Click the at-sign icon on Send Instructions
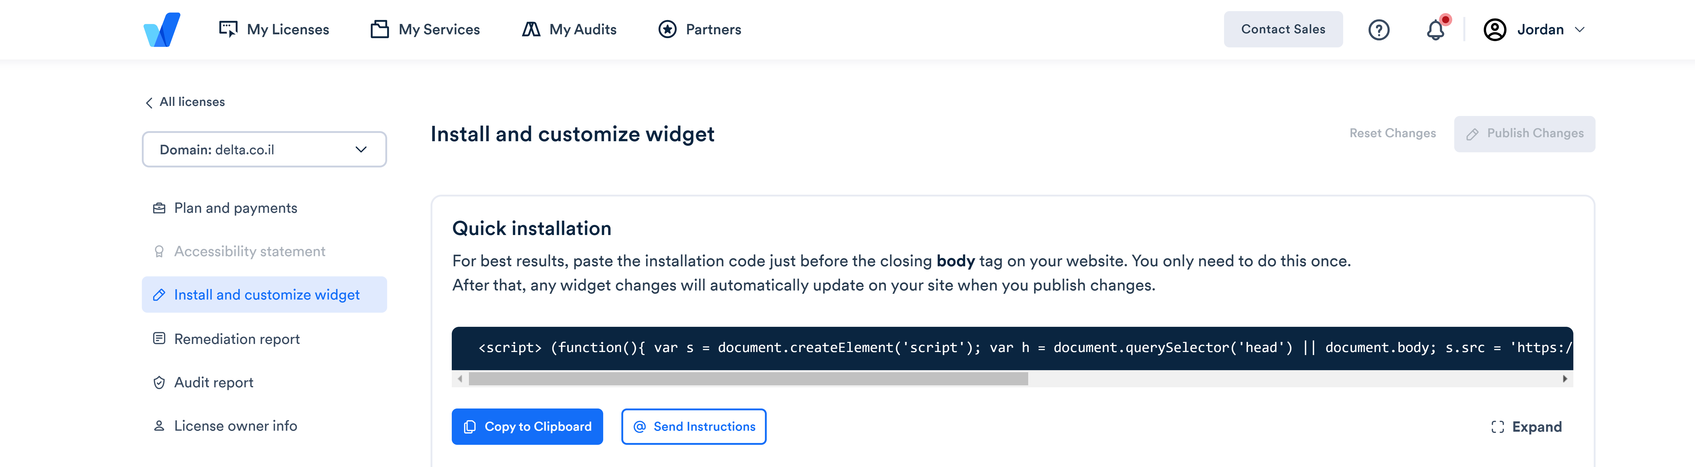The image size is (1695, 467). [x=639, y=427]
